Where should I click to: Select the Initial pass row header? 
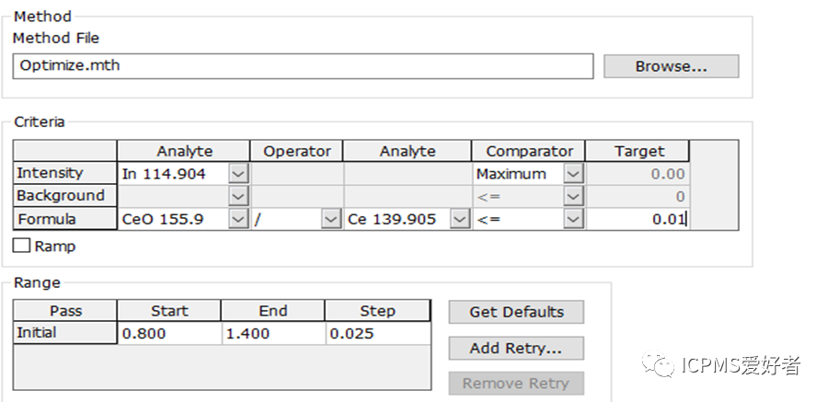click(x=65, y=333)
